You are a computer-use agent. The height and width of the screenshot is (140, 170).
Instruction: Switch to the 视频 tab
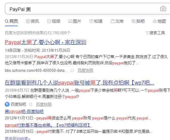point(54,21)
